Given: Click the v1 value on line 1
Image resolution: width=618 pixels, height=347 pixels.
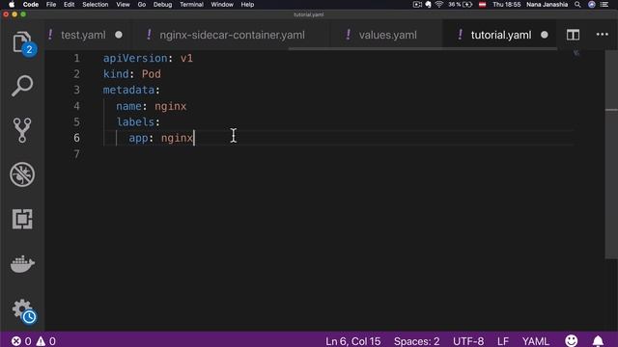Looking at the screenshot, I should pyautogui.click(x=186, y=58).
